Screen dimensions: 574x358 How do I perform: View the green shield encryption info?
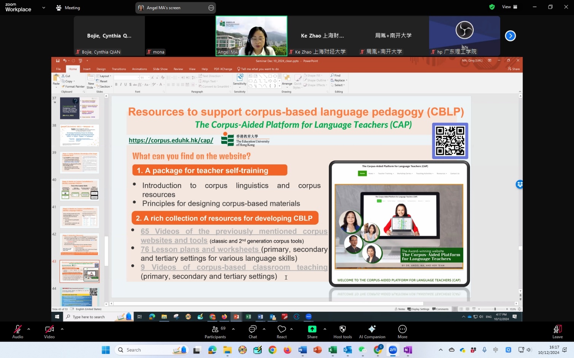click(x=492, y=7)
